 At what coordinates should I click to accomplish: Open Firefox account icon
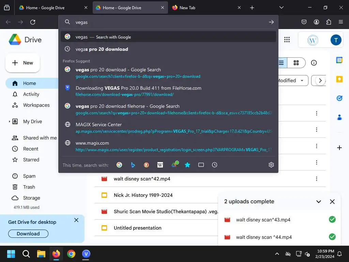click(316, 22)
